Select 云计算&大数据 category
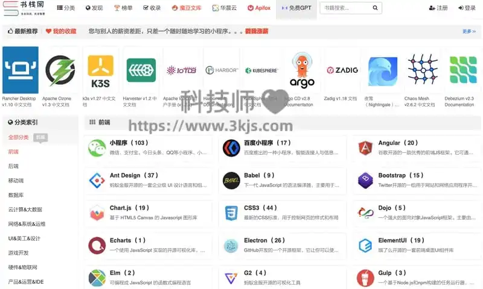Screen dimensions: 483x289 point(25,210)
